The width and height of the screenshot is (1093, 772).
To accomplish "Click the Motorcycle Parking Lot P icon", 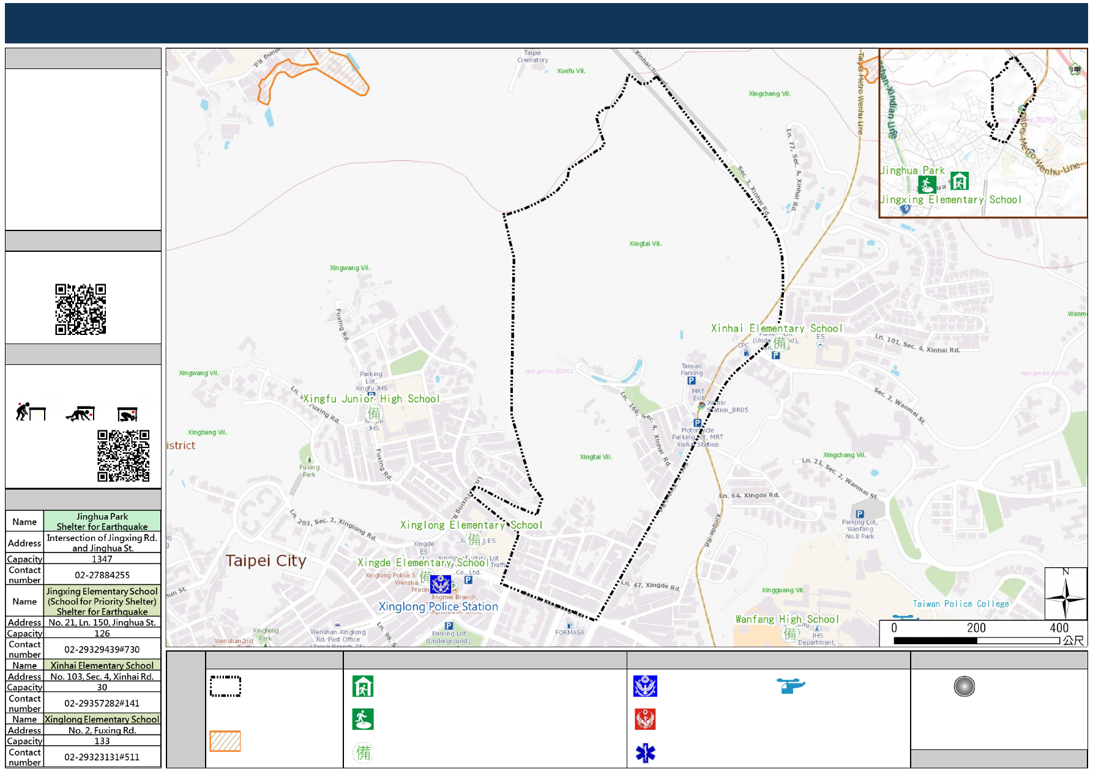I will tap(697, 423).
